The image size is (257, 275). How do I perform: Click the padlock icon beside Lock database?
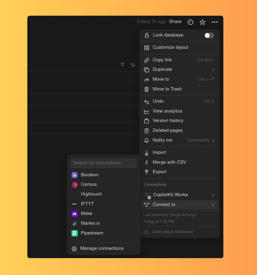(147, 35)
